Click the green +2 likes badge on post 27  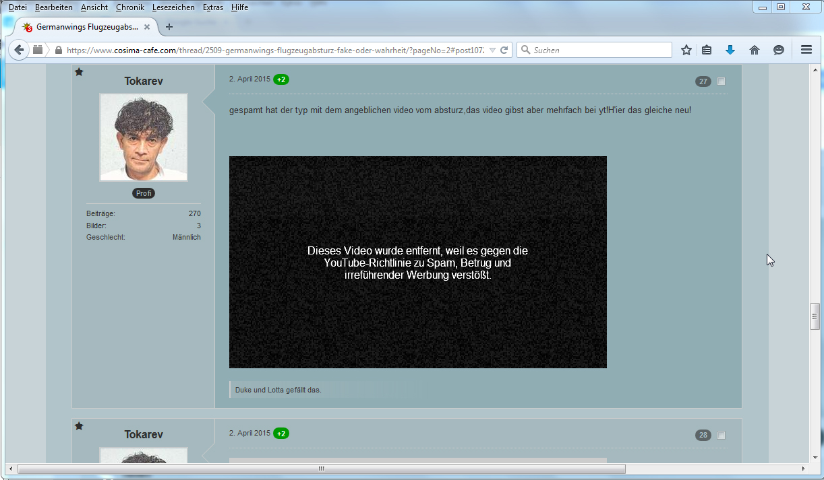[x=281, y=79]
